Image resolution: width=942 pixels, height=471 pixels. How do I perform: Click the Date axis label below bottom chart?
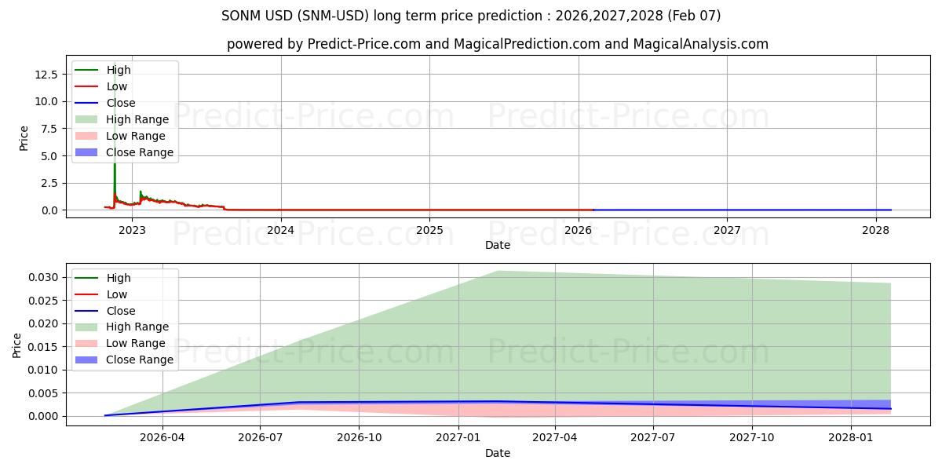pyautogui.click(x=498, y=453)
